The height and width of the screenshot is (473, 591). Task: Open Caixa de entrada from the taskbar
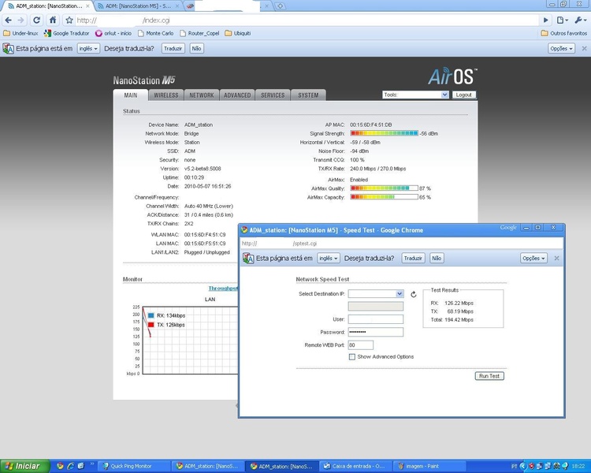pos(355,466)
